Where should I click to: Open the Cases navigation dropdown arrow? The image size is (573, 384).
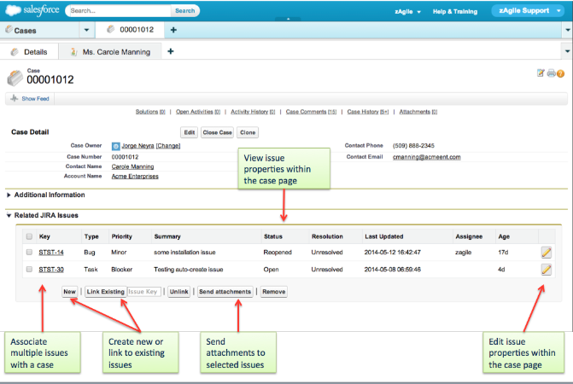(86, 30)
